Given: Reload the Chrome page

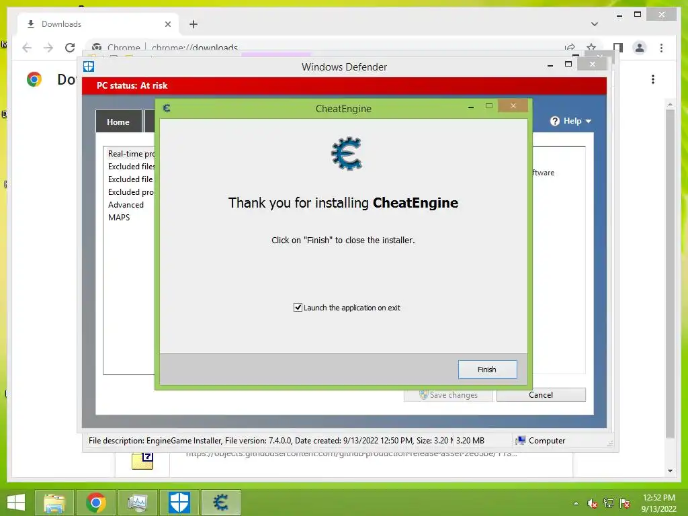Looking at the screenshot, I should click(x=70, y=48).
